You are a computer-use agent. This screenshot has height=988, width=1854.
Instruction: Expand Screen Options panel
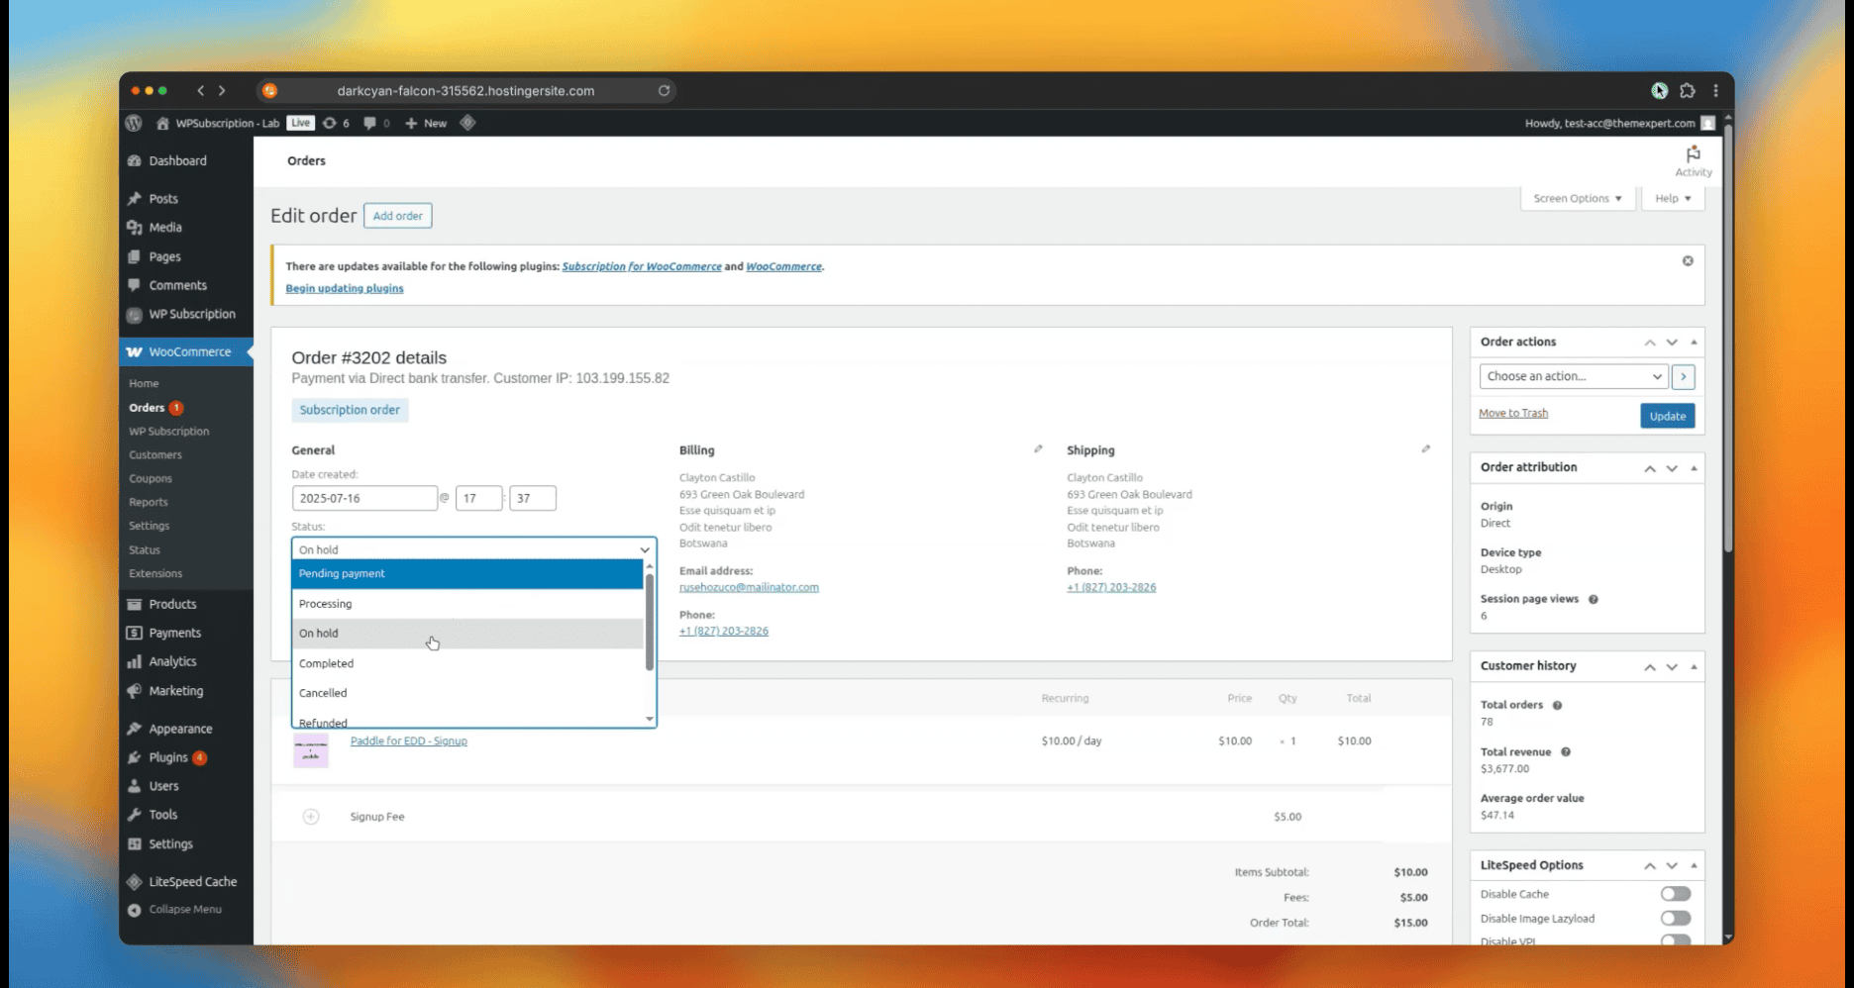click(x=1577, y=198)
